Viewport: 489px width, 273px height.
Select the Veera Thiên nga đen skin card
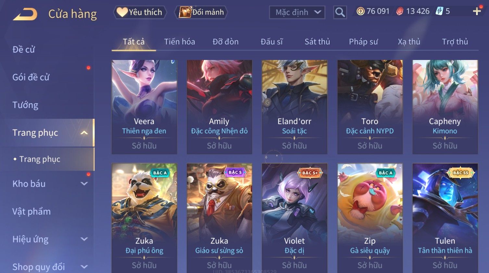pos(144,107)
